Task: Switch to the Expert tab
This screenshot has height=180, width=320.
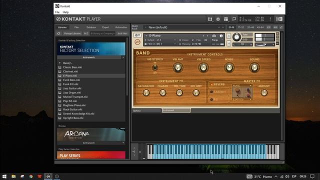Action: point(105,27)
